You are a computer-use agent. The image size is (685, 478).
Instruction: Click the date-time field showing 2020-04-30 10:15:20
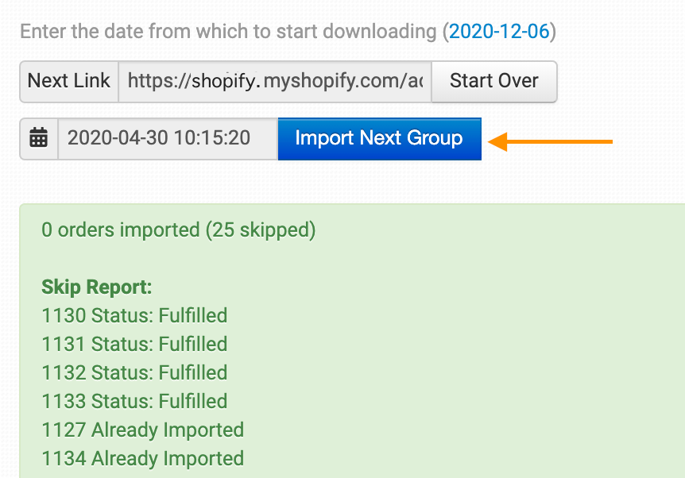[168, 139]
